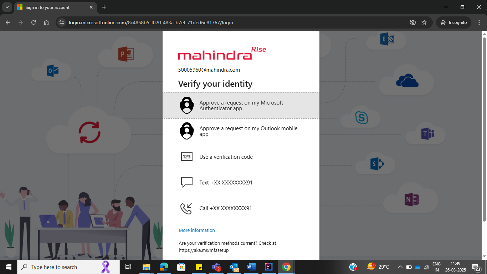Open Microsoft Teams from taskbar
Image resolution: width=487 pixels, height=274 pixels.
[216, 267]
